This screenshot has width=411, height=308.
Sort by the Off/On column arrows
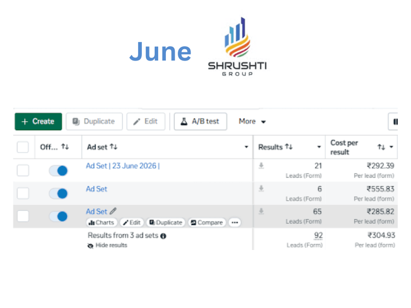click(x=65, y=147)
